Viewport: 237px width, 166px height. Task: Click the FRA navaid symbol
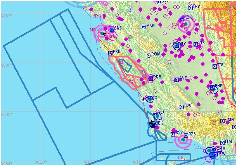pos(190,7)
